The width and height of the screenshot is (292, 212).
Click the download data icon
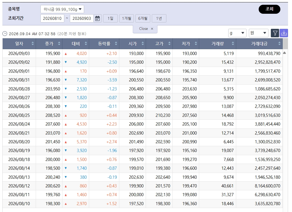(x=284, y=33)
